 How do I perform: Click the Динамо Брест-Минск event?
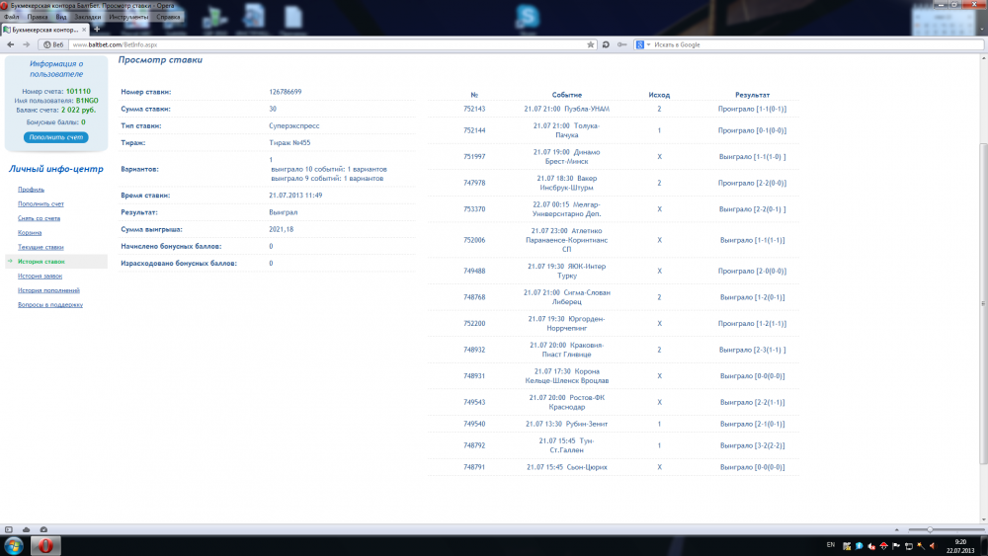[x=567, y=157]
